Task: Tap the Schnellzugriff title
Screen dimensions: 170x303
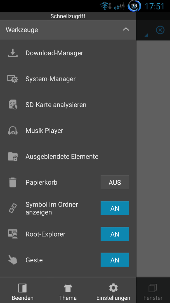Action: click(x=68, y=16)
